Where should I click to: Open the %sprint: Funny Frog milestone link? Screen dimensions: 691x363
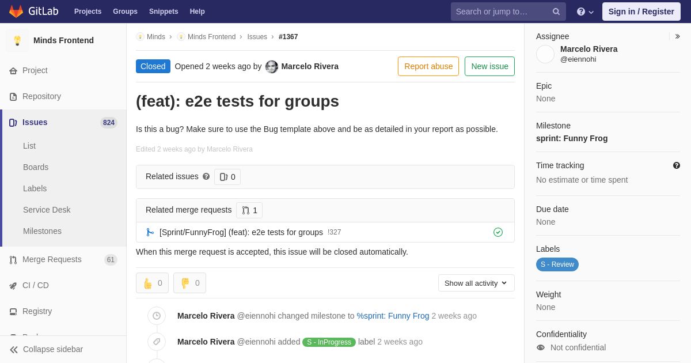(393, 316)
